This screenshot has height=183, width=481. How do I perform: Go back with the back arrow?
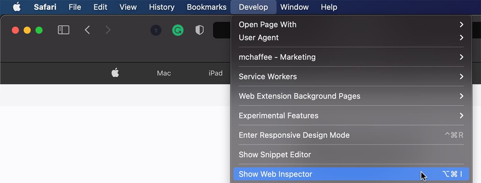tap(87, 30)
